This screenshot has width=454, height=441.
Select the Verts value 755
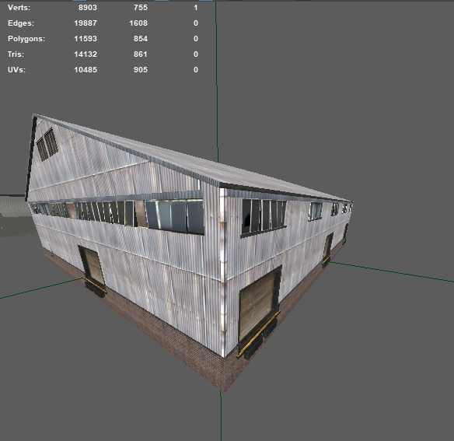(x=141, y=8)
